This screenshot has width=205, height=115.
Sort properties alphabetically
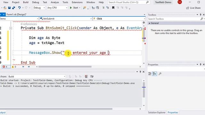coord(154,74)
